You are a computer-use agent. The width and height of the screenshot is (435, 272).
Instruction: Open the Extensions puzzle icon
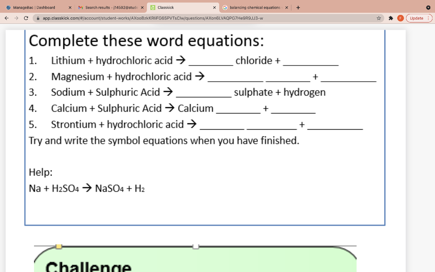pos(391,18)
